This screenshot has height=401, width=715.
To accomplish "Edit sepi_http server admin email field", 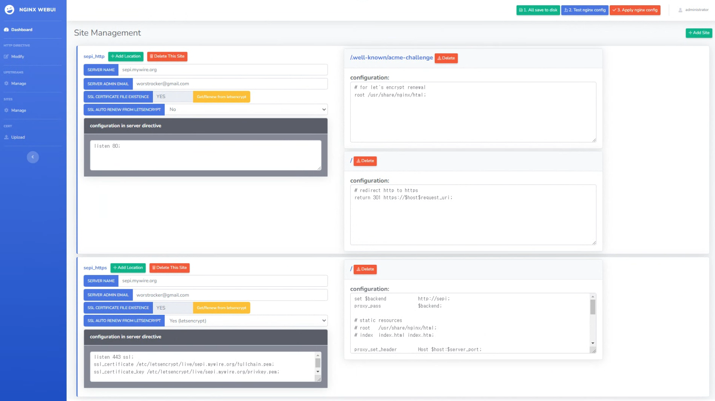I will click(230, 84).
